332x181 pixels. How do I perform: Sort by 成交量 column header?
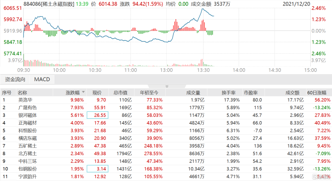(193, 93)
